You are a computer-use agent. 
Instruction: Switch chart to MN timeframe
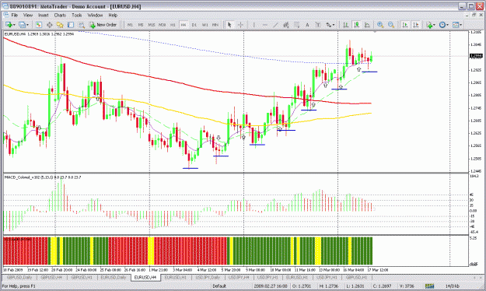pos(215,25)
